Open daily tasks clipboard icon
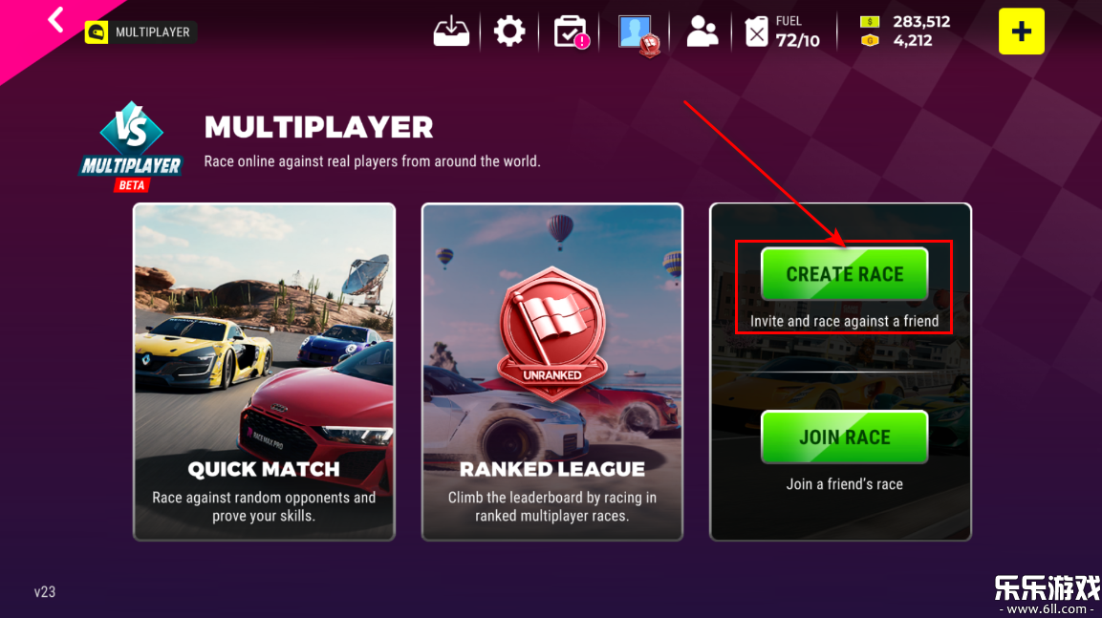 pos(571,32)
